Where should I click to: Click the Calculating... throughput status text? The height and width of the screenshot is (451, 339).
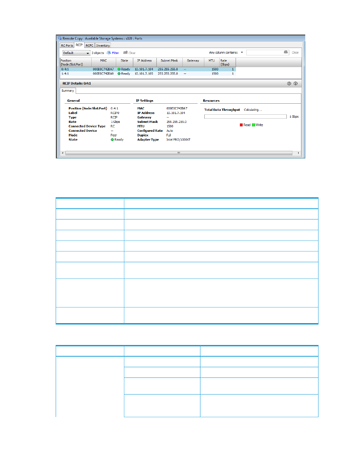click(253, 110)
